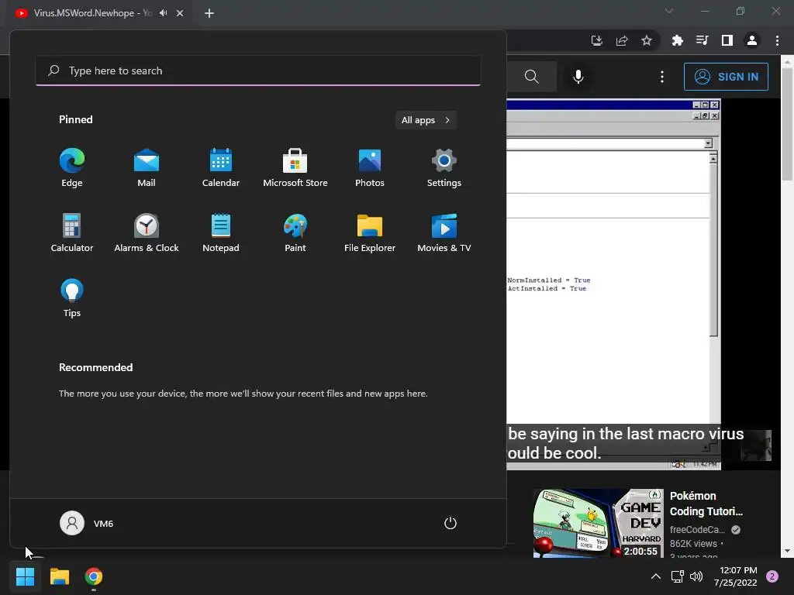Open Settings from Start menu

[x=444, y=167]
